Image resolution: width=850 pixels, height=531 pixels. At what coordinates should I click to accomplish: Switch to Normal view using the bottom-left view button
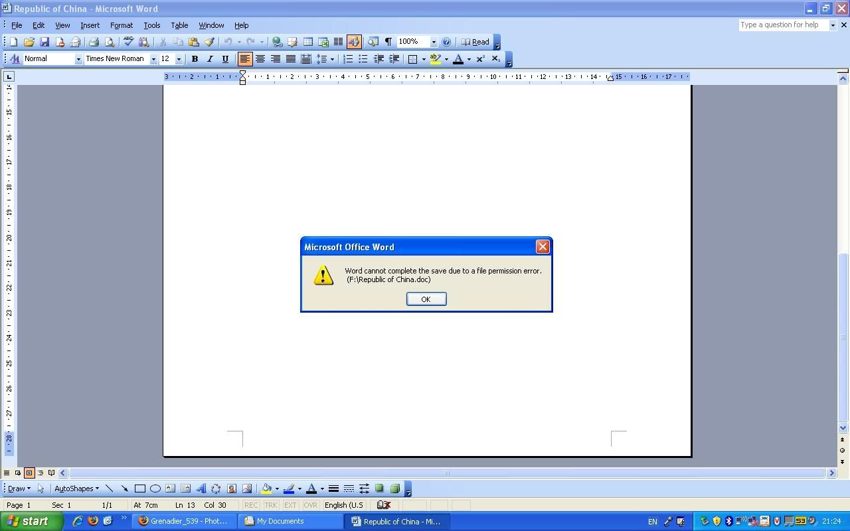click(x=7, y=473)
